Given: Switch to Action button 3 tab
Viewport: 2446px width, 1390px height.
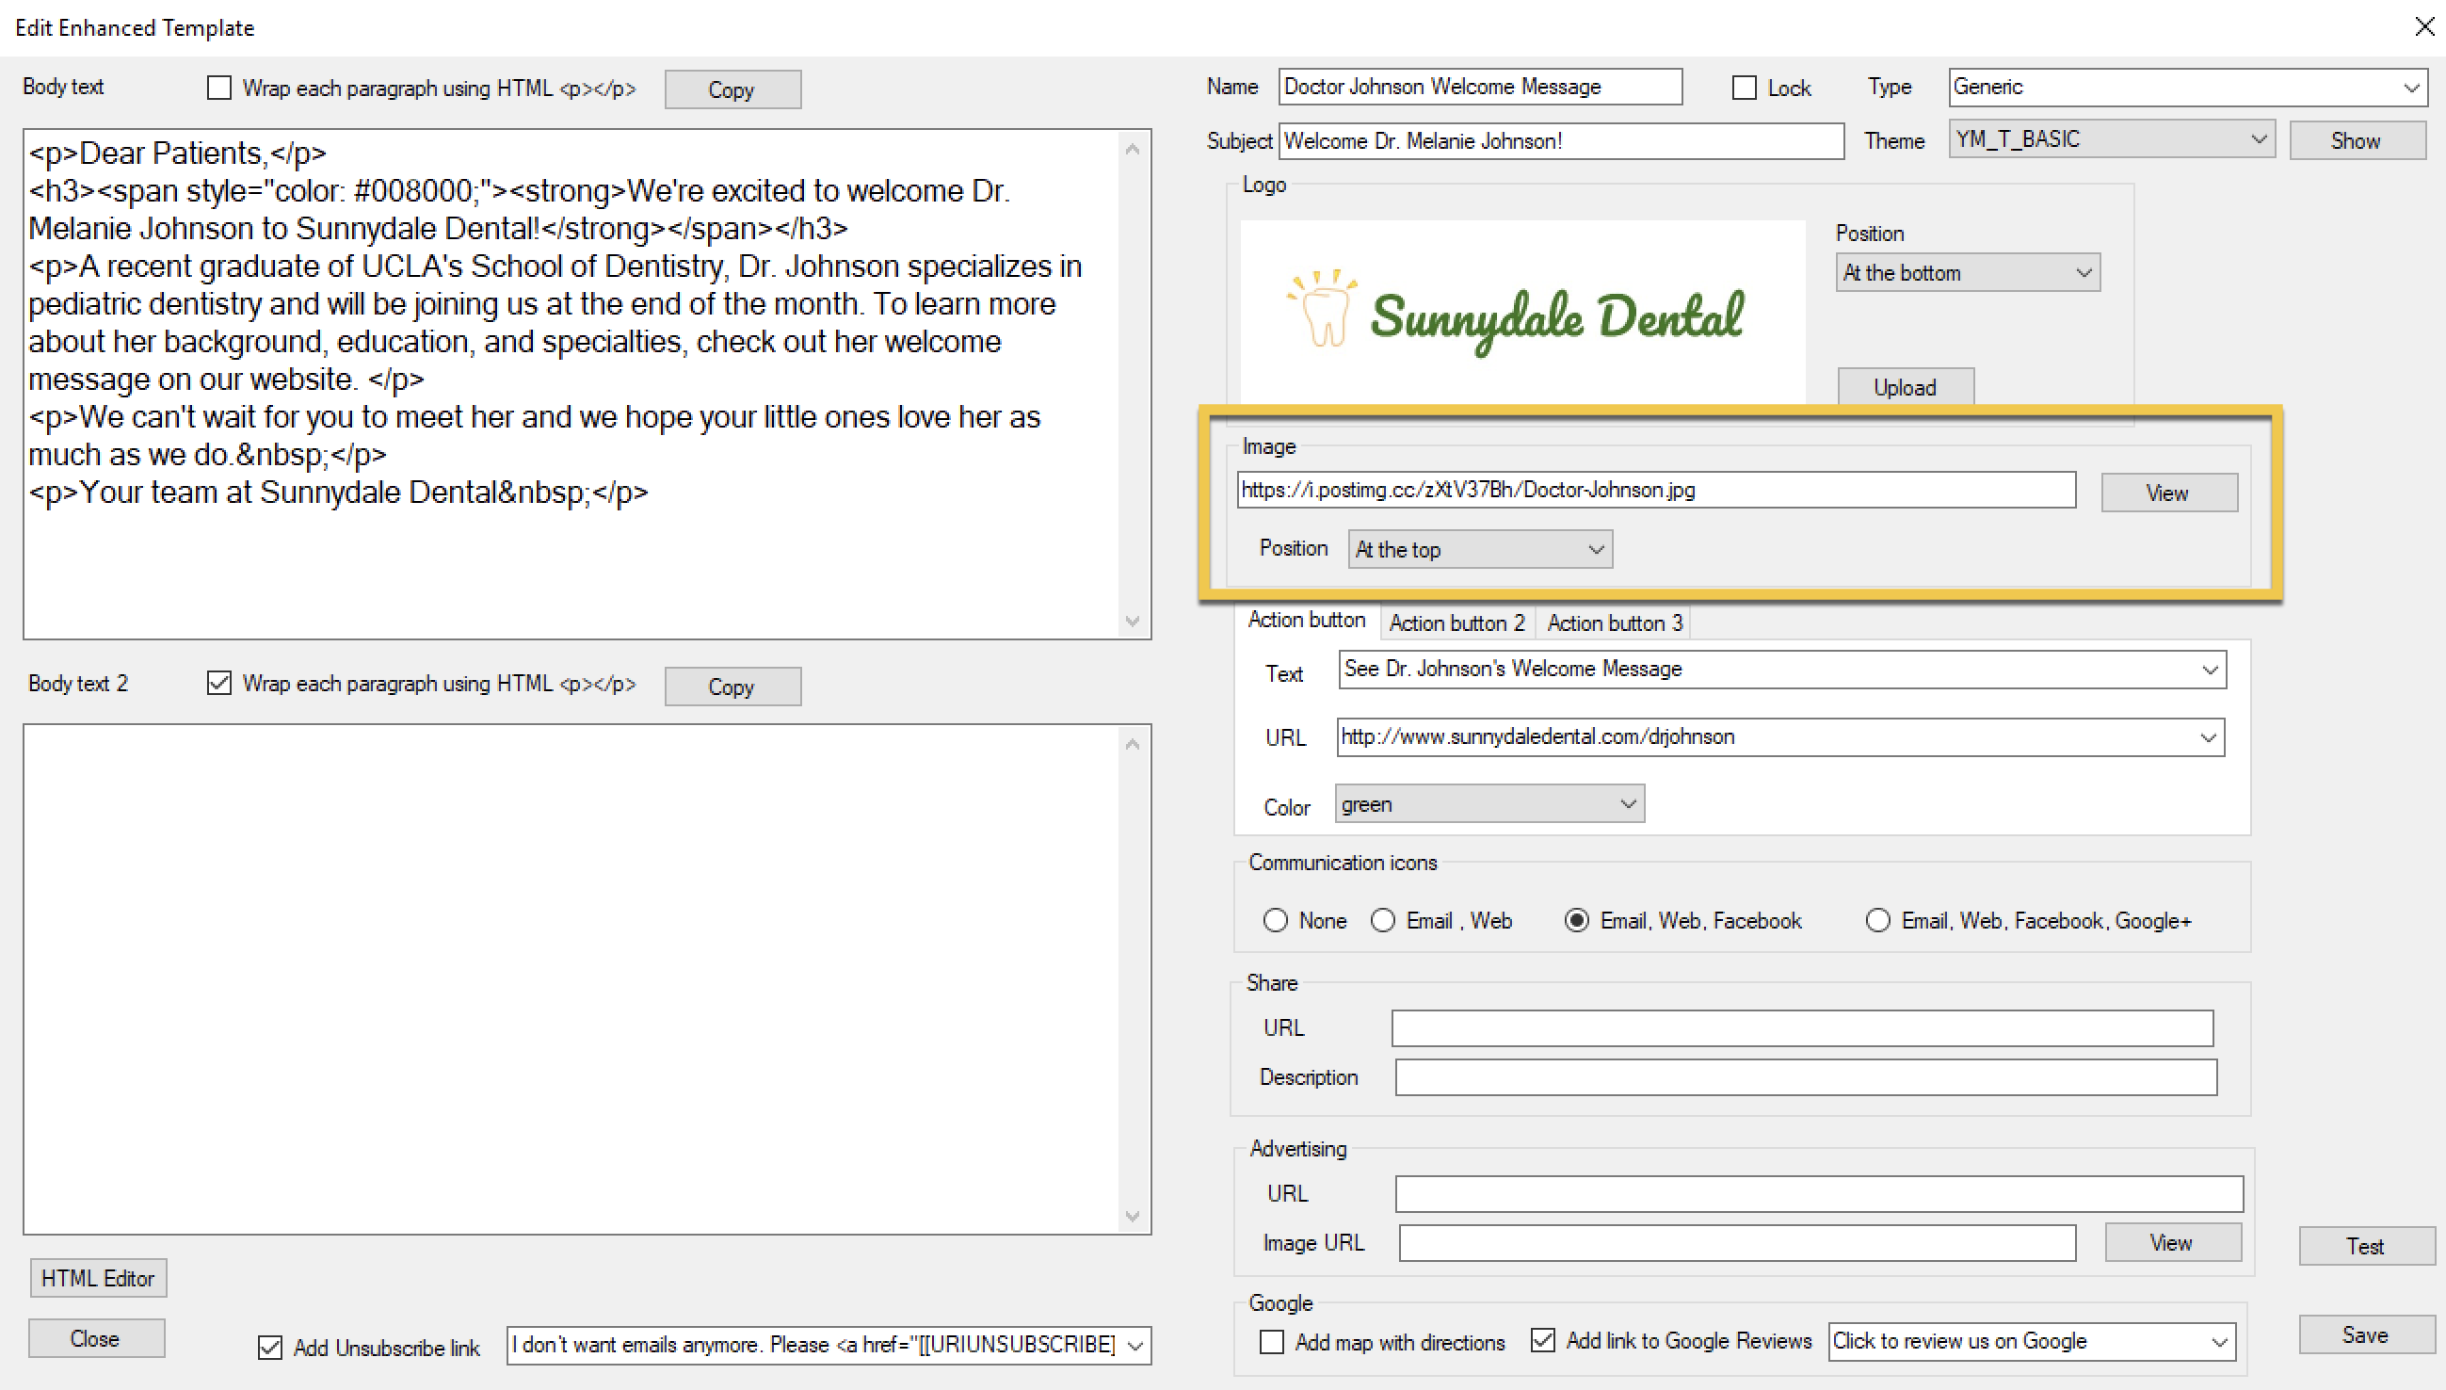Looking at the screenshot, I should (1614, 623).
